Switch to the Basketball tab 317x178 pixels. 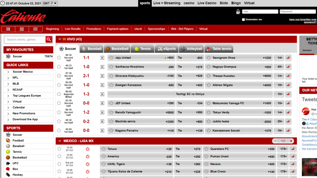[117, 49]
